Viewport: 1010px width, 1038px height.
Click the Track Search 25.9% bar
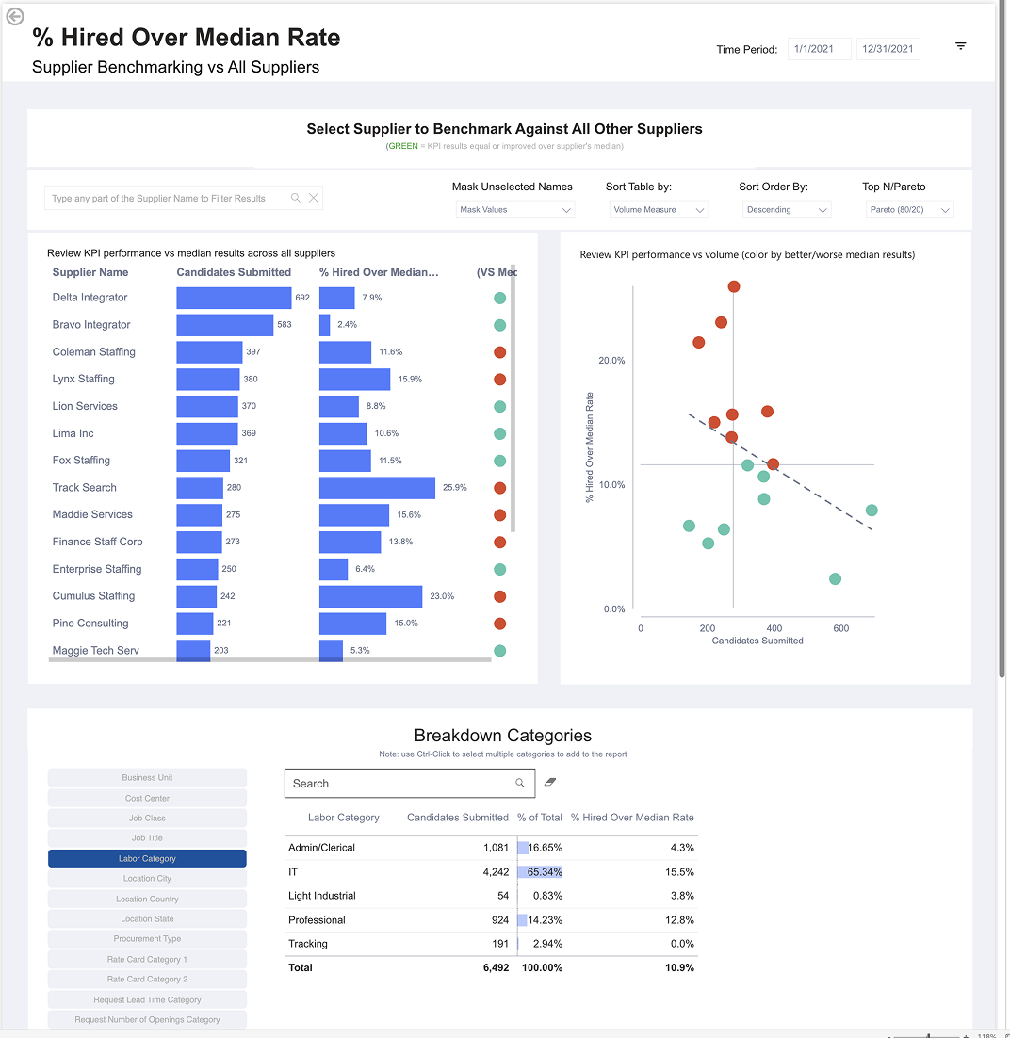377,488
